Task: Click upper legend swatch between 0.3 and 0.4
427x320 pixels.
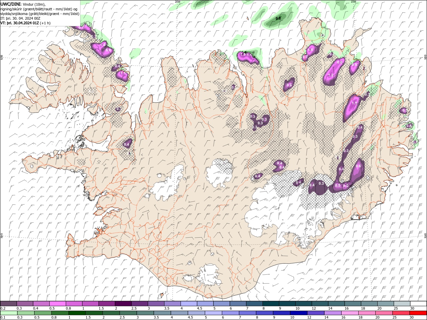Action: (25, 304)
